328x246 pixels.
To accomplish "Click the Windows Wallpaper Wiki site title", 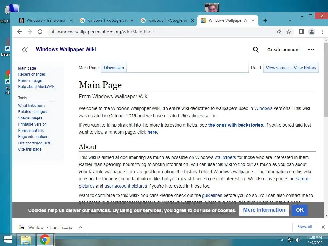I will (66, 50).
